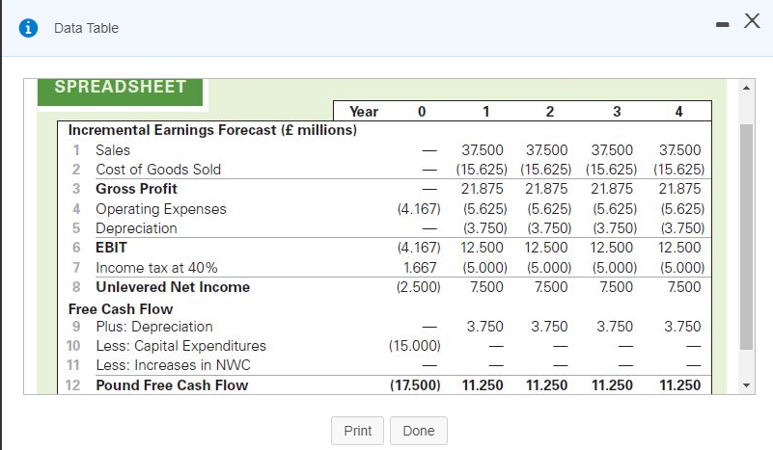
Task: Click the Incremental Earnings Forecast heading
Action: pyautogui.click(x=212, y=130)
